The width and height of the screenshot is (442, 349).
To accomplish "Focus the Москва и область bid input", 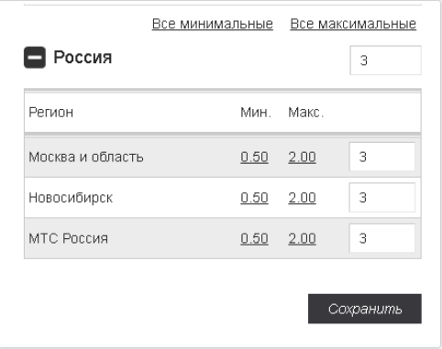I will pos(382,157).
